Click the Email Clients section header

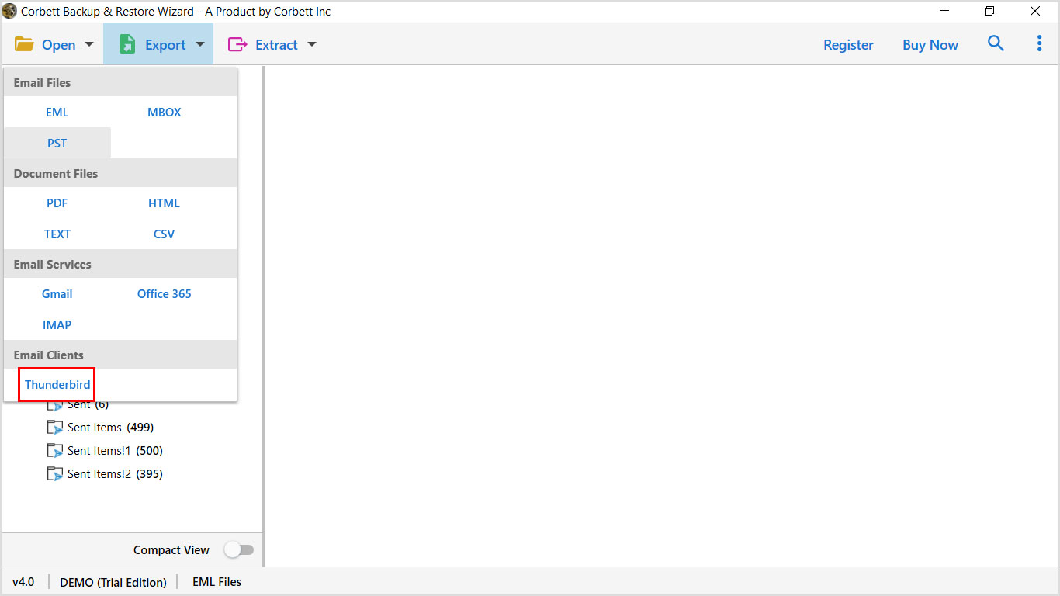coord(120,355)
